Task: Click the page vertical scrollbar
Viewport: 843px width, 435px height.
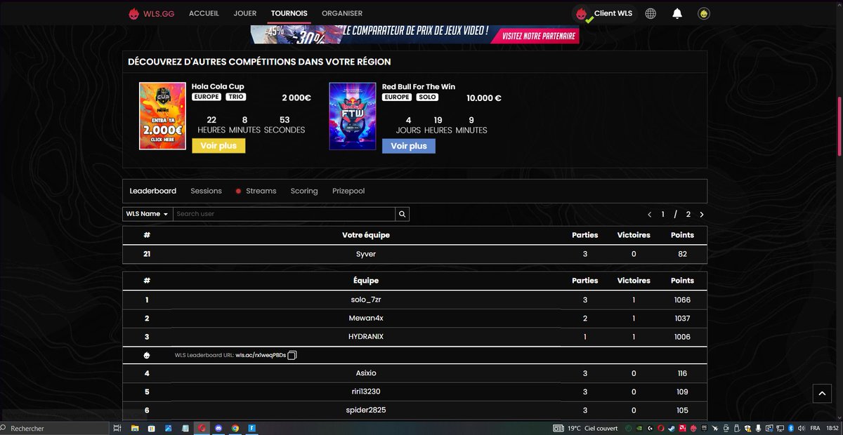Action: 839,126
